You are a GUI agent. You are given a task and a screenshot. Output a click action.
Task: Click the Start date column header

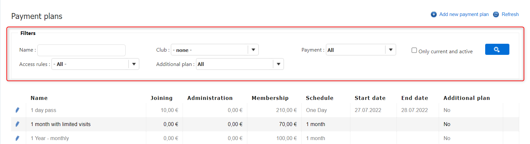pyautogui.click(x=370, y=98)
